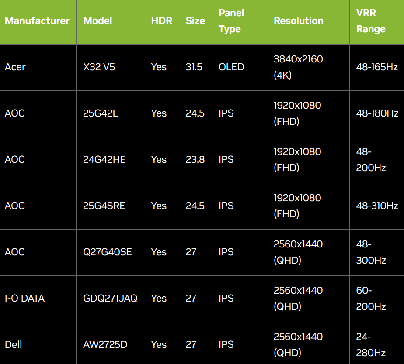This screenshot has height=364, width=404.
Task: Click HDR Yes in Q27G40SE row
Action: (x=159, y=252)
